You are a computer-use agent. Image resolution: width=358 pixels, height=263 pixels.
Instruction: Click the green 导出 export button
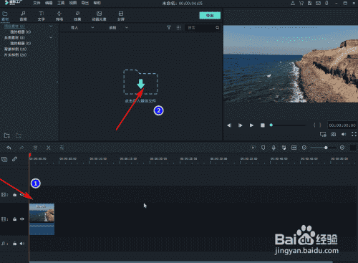pyautogui.click(x=210, y=16)
